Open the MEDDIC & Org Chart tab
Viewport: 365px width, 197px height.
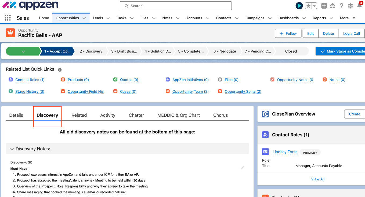(x=179, y=115)
